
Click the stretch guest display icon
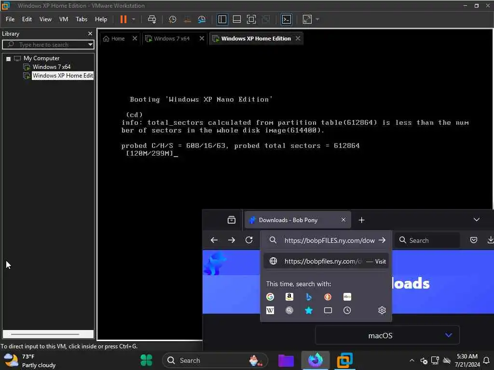pyautogui.click(x=307, y=19)
